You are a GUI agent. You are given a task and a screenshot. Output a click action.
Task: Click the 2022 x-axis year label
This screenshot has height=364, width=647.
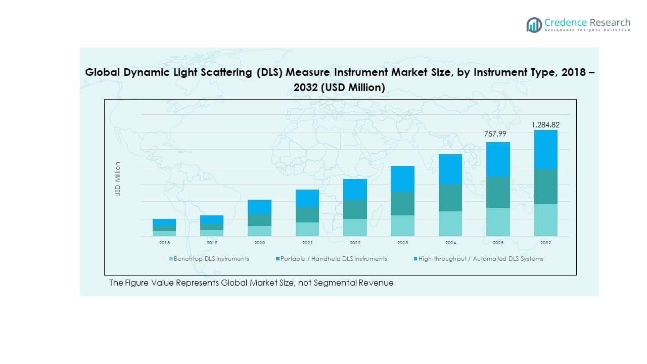[355, 243]
